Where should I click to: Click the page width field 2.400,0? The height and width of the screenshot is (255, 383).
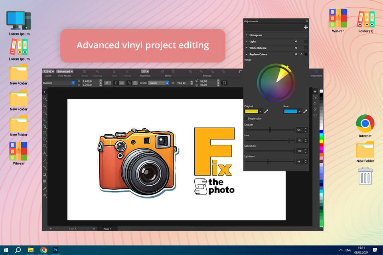91,81
